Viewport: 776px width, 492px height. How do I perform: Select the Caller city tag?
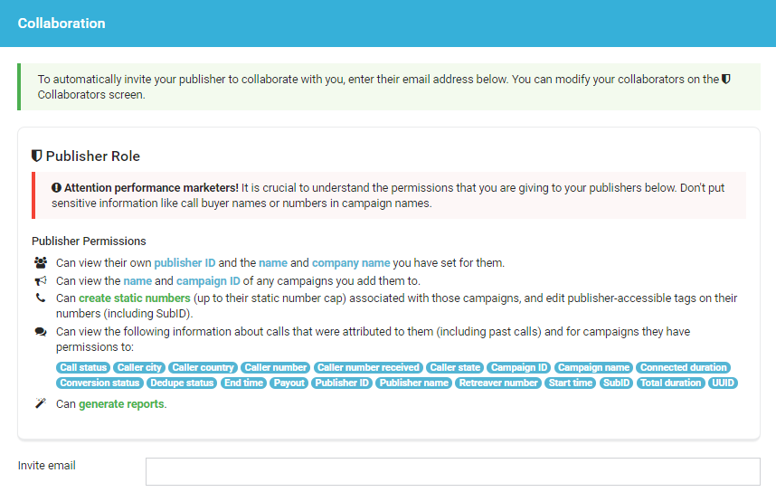[139, 367]
